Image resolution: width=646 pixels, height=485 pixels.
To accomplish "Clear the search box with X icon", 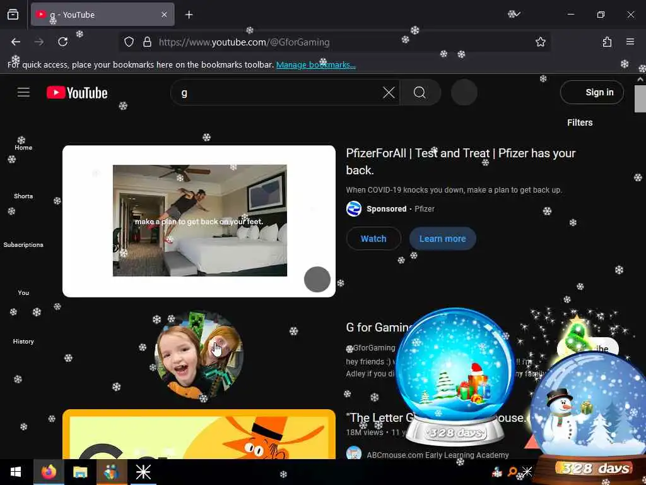I will (x=389, y=92).
